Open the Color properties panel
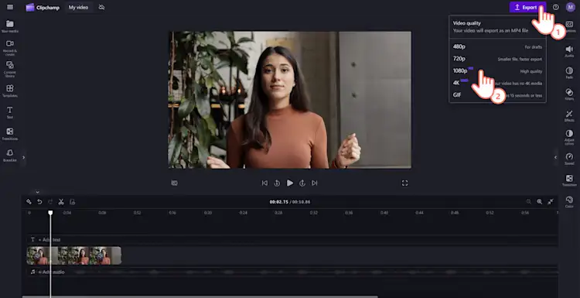This screenshot has height=298, width=580. (569, 202)
